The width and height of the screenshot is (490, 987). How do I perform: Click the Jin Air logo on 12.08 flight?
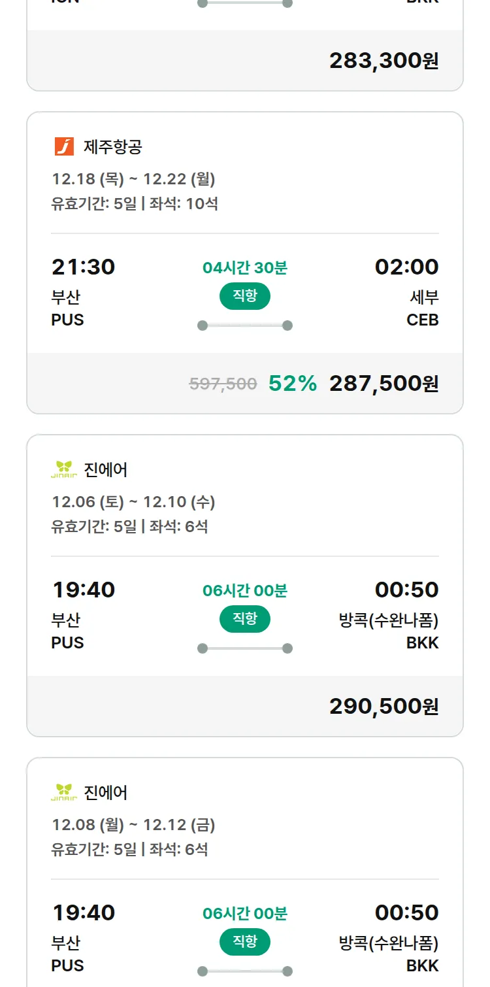tap(64, 792)
